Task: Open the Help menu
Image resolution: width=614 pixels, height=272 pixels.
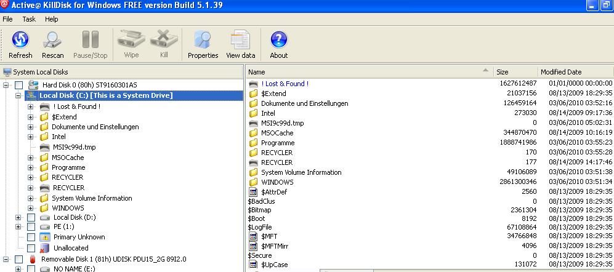Action: click(x=51, y=19)
